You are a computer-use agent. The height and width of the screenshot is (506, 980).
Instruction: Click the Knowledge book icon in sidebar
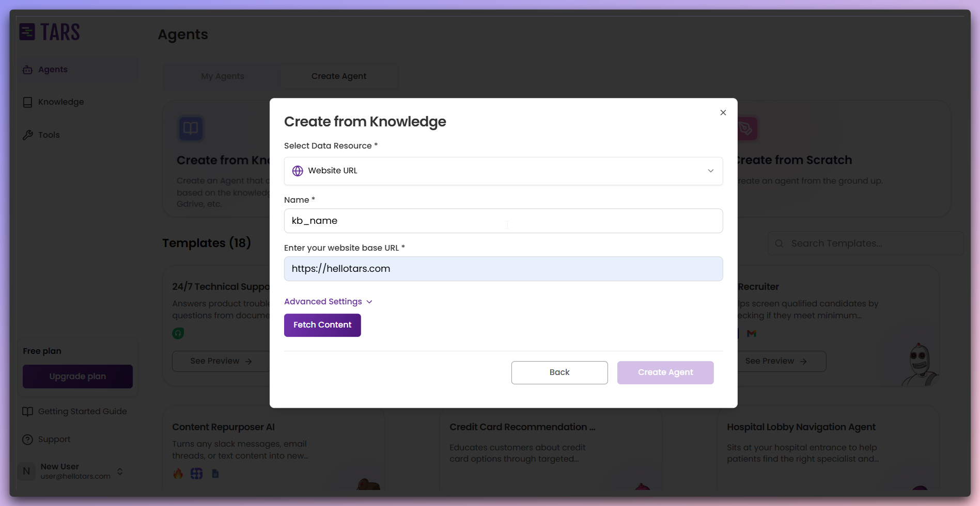[x=27, y=102]
